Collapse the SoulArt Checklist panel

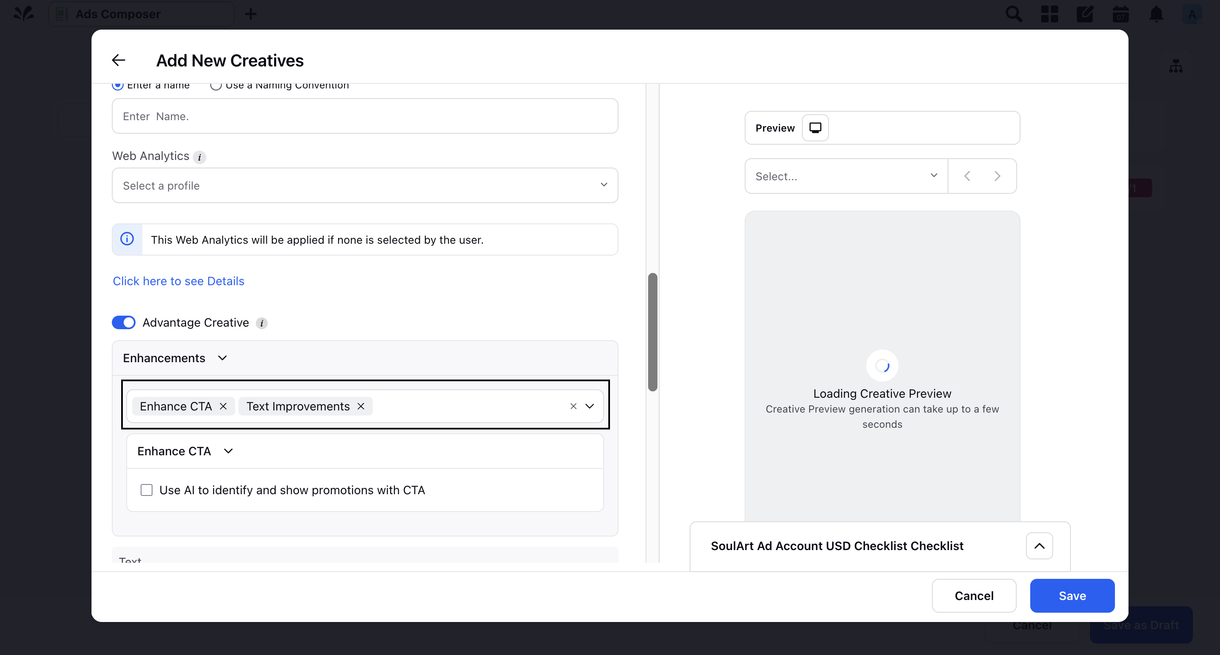click(x=1039, y=546)
